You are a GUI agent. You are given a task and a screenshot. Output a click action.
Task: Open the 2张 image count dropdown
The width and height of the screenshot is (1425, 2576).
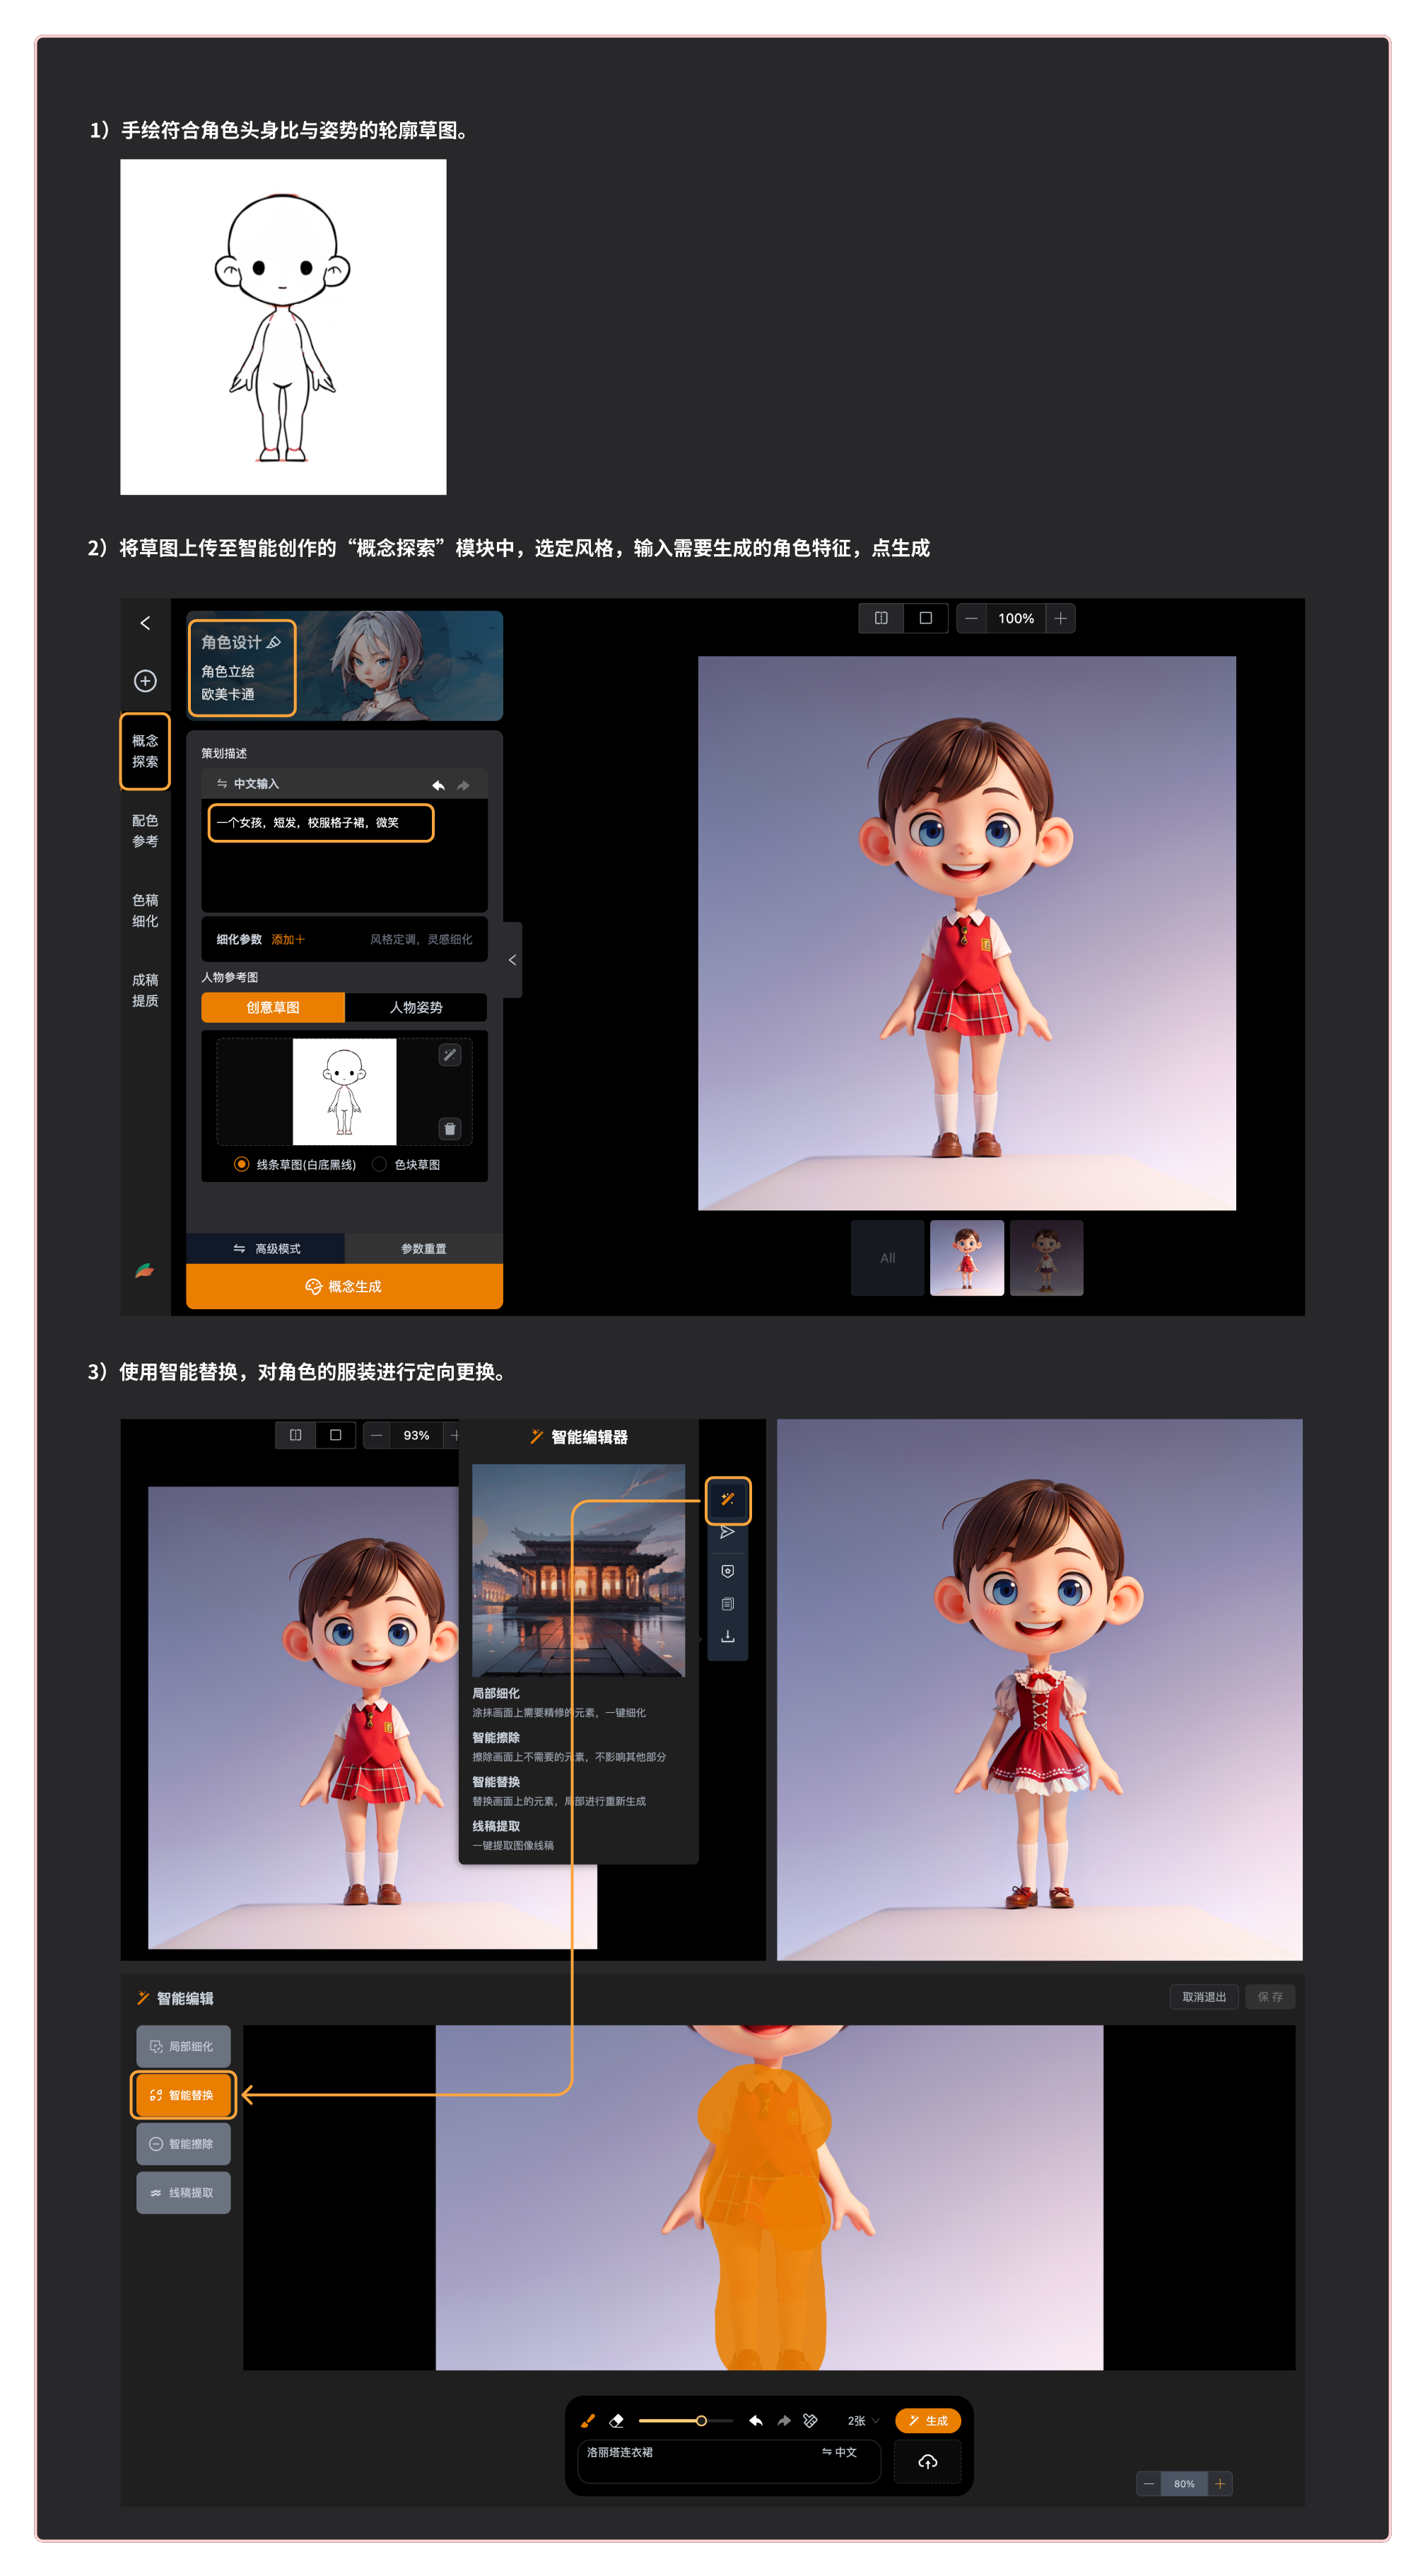(862, 2421)
